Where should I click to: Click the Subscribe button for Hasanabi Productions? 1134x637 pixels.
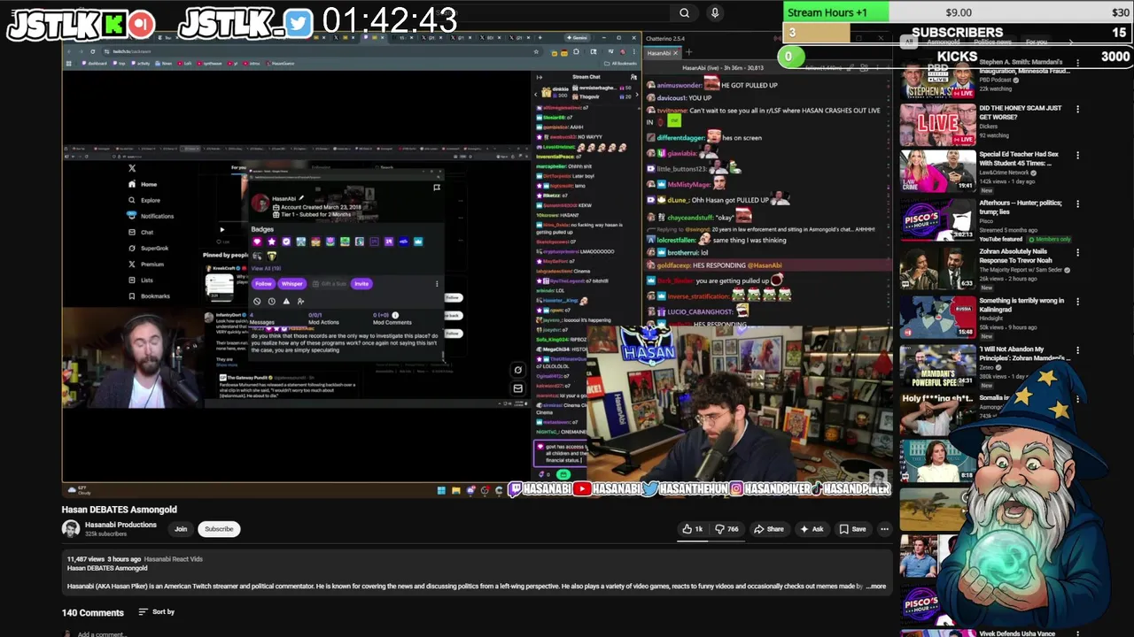point(219,529)
